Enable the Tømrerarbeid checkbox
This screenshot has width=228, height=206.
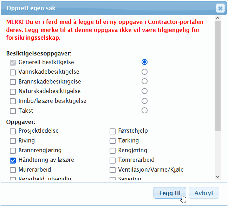pos(113,160)
